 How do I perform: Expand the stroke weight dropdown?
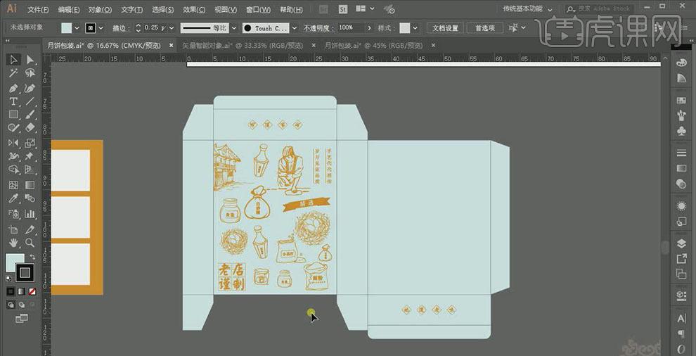point(171,28)
